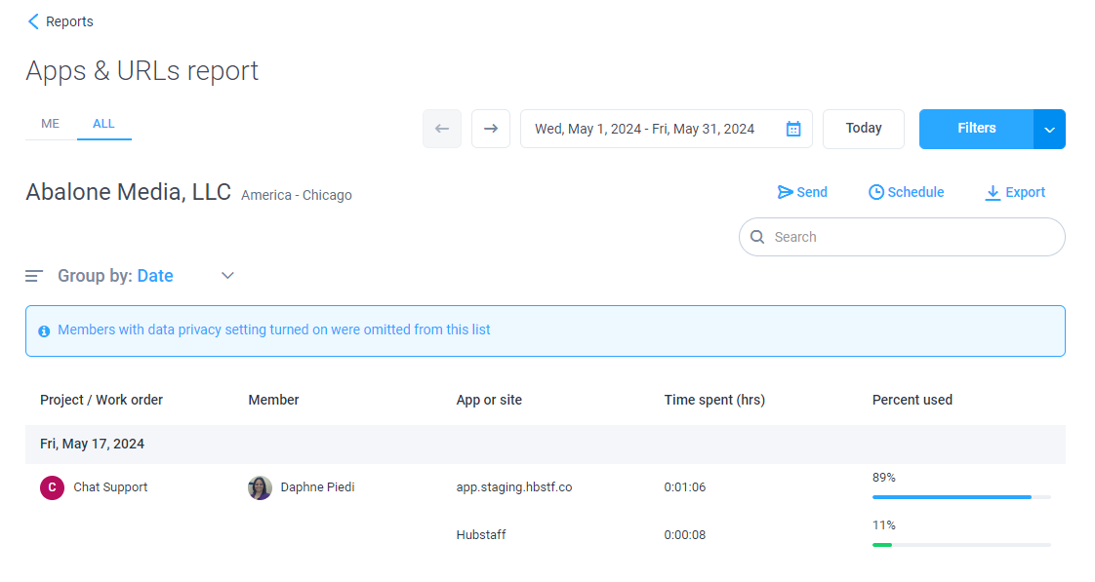The height and width of the screenshot is (582, 1095).
Task: Switch to the ME tab
Action: click(x=51, y=124)
